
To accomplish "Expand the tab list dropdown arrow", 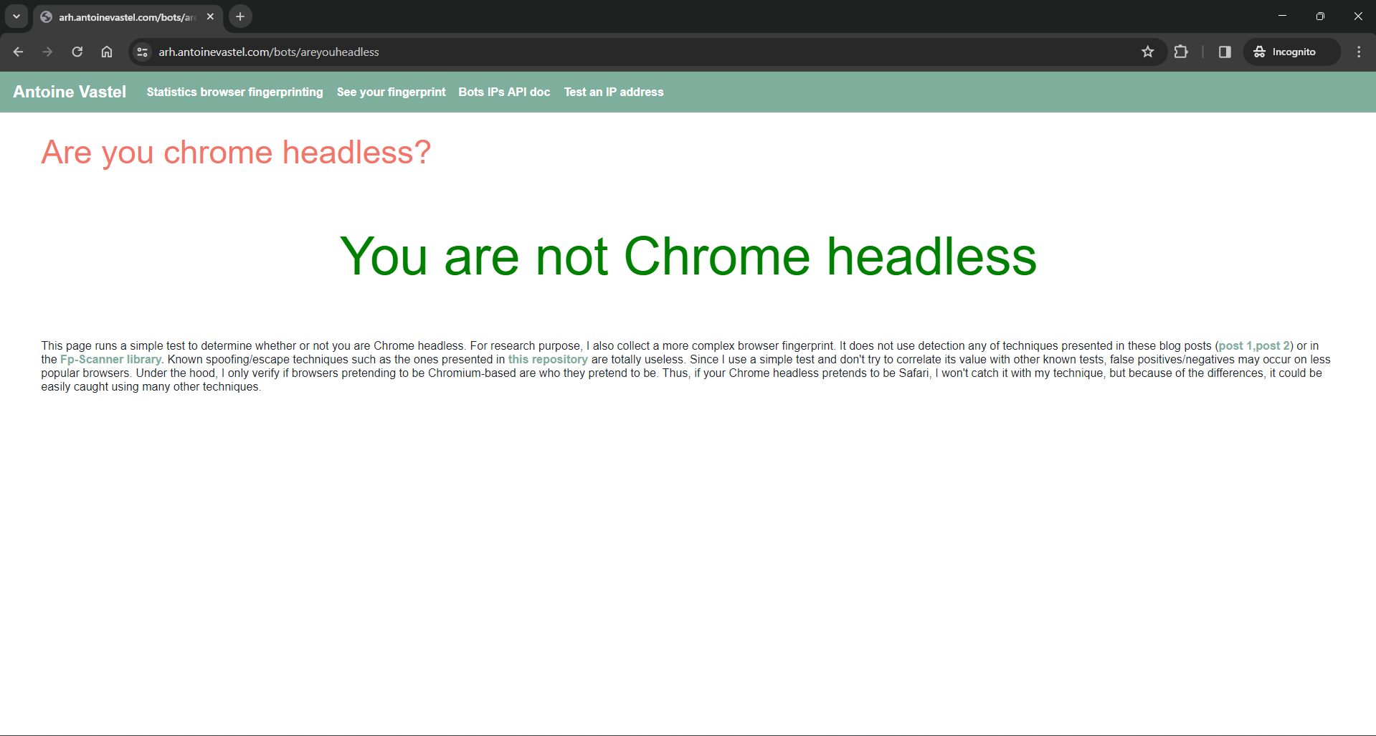I will pos(16,16).
